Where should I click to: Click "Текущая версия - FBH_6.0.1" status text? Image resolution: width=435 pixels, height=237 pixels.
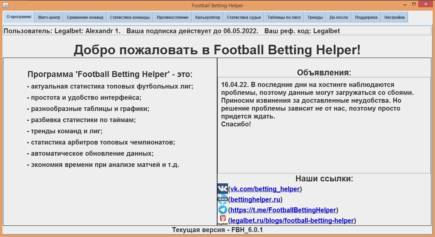(x=217, y=230)
